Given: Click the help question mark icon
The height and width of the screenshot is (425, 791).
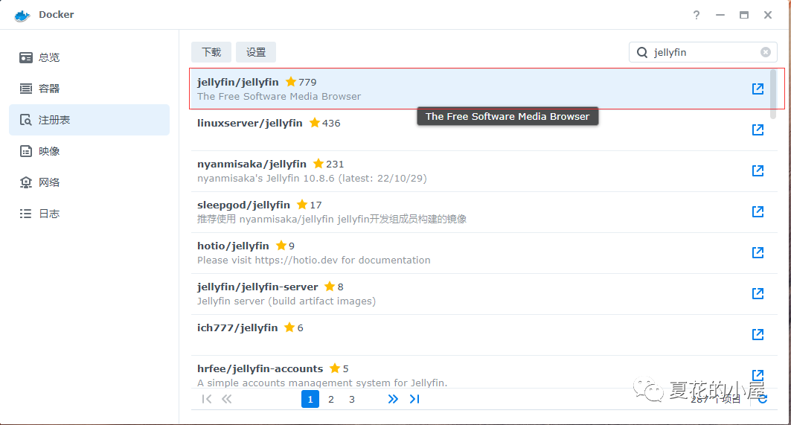Looking at the screenshot, I should coord(696,15).
